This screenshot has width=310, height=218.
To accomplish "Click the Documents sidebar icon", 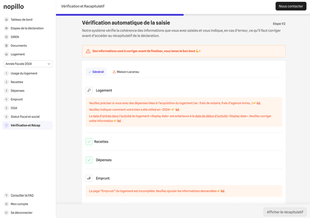I will point(6,45).
